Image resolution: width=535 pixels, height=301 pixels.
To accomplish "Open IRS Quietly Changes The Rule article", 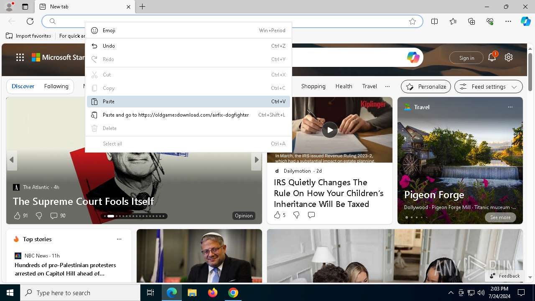I will (x=329, y=193).
